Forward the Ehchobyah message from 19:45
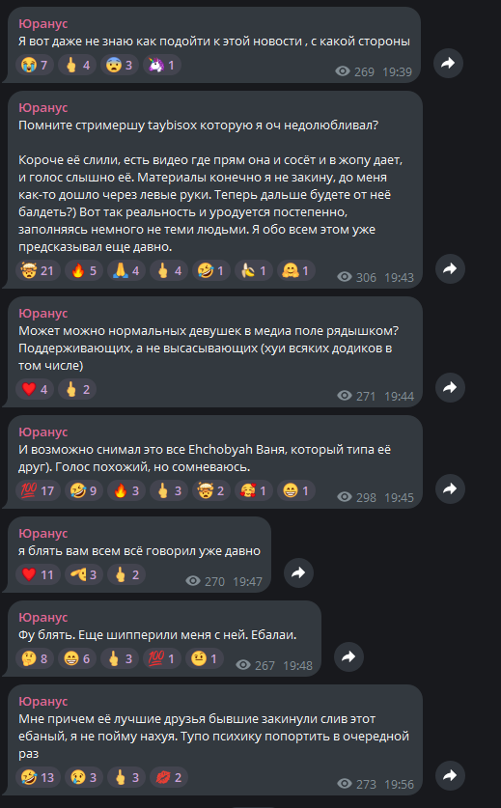The width and height of the screenshot is (501, 808). tap(450, 488)
